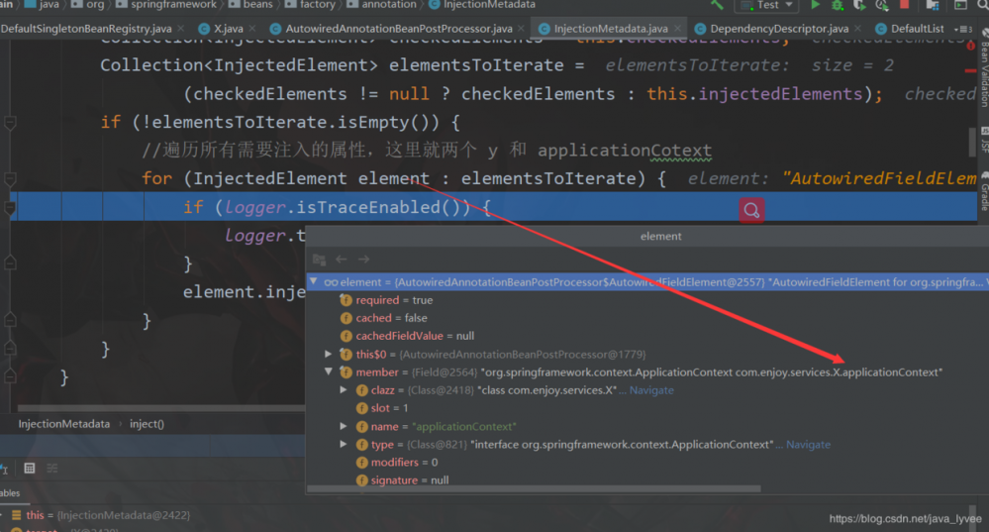
Task: Close the X.java tab
Action: (x=252, y=29)
